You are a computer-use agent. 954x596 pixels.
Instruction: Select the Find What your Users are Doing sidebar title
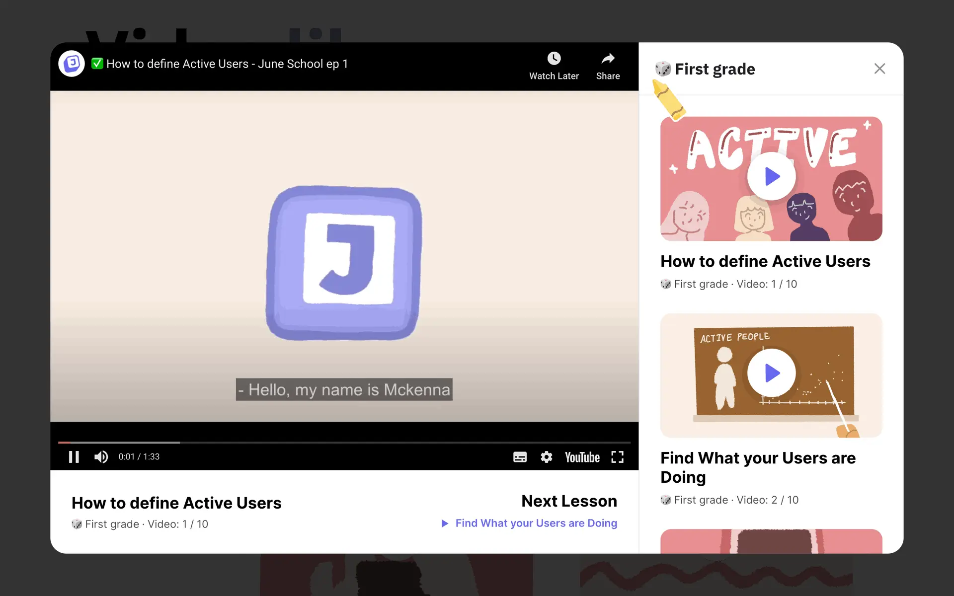tap(758, 467)
